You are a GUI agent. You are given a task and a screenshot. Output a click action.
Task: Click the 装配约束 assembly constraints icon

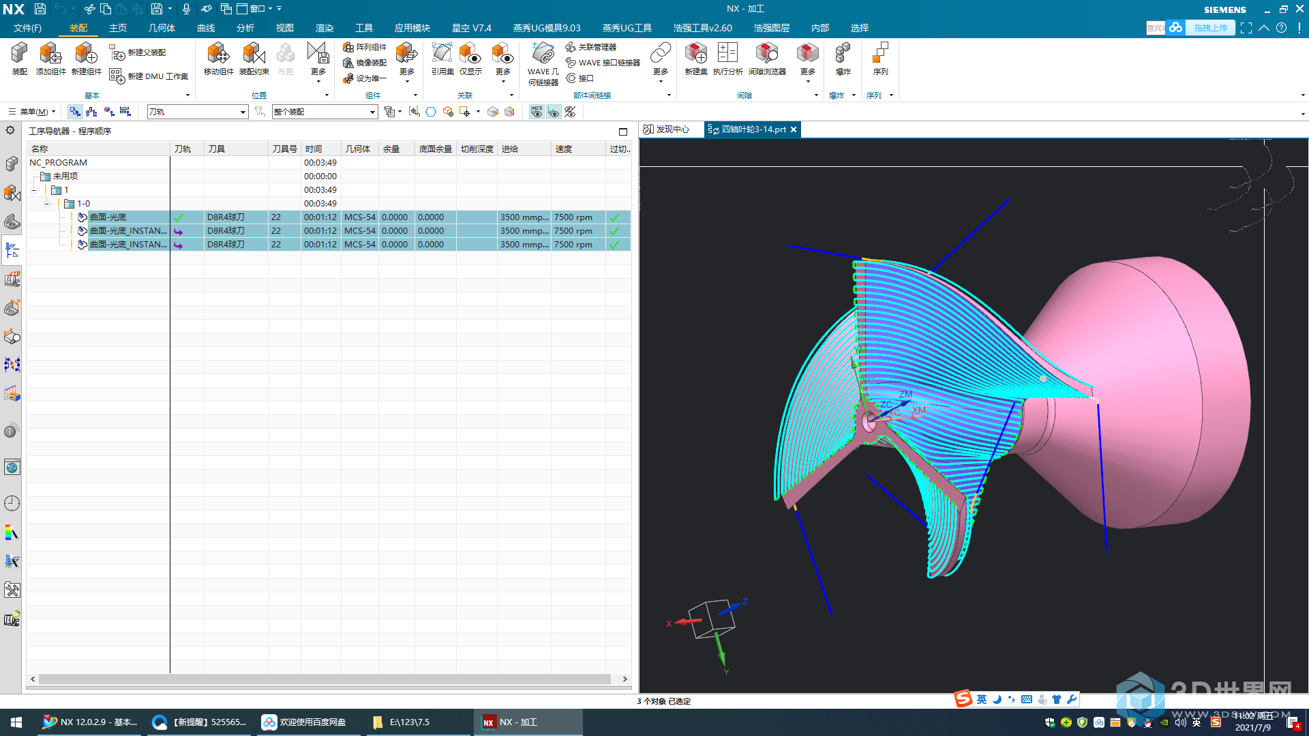[x=254, y=59]
